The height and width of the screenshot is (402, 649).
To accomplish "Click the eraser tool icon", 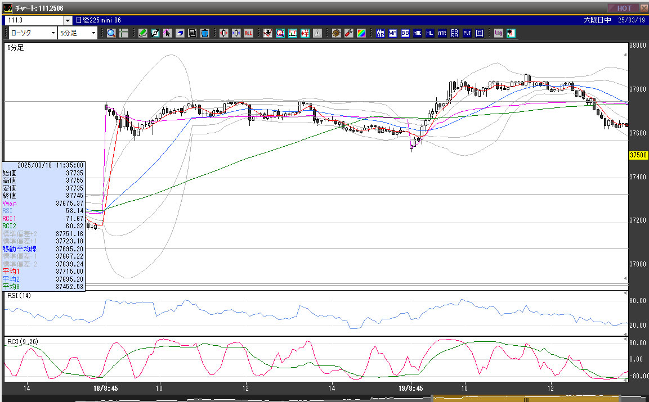I will (x=180, y=33).
